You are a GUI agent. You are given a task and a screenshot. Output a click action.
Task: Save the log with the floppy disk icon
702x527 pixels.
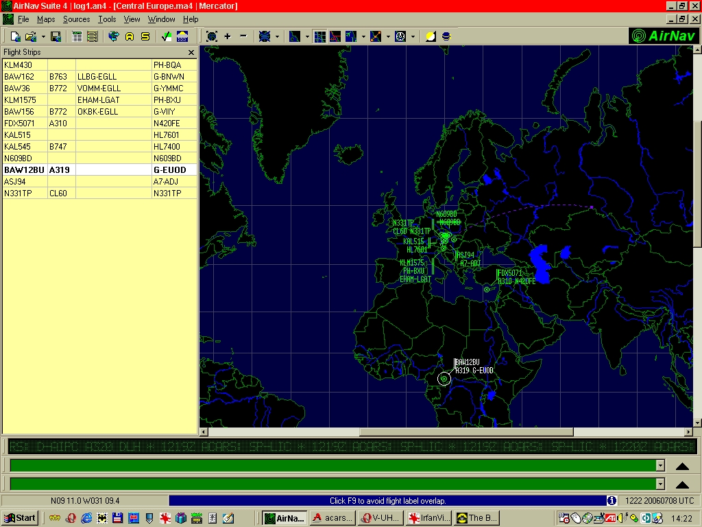tap(56, 37)
